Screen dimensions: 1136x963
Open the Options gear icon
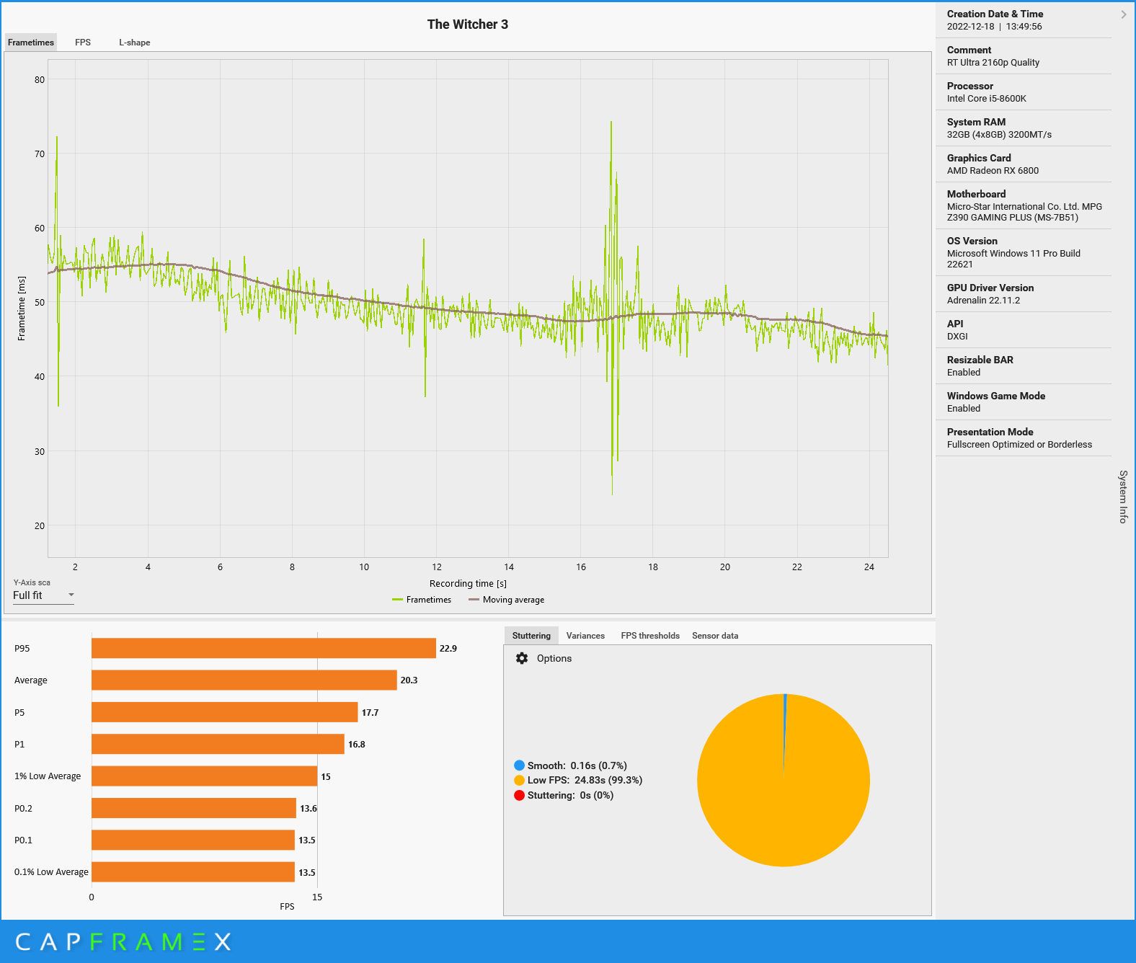click(x=522, y=658)
